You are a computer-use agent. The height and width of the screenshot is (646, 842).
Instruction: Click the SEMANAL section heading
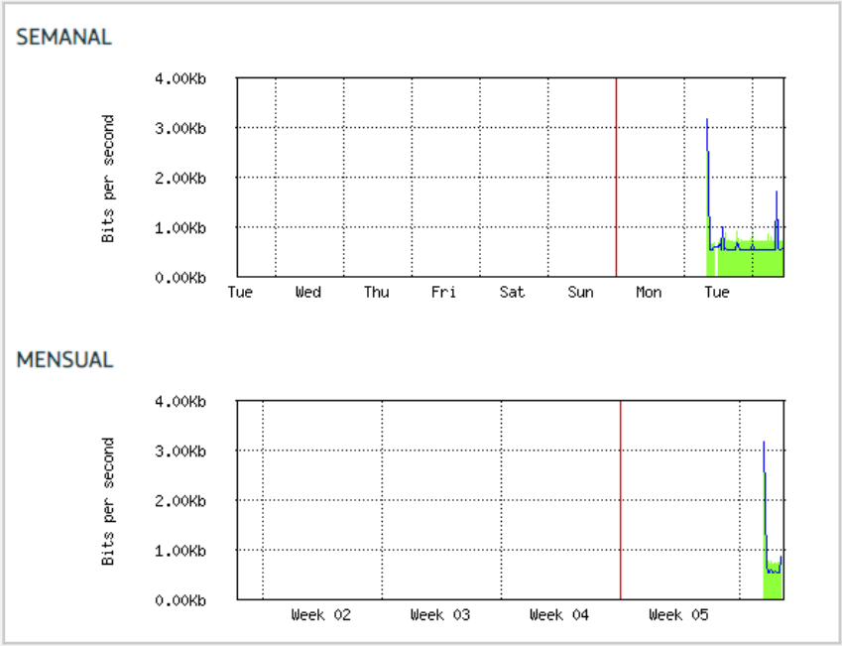point(63,38)
